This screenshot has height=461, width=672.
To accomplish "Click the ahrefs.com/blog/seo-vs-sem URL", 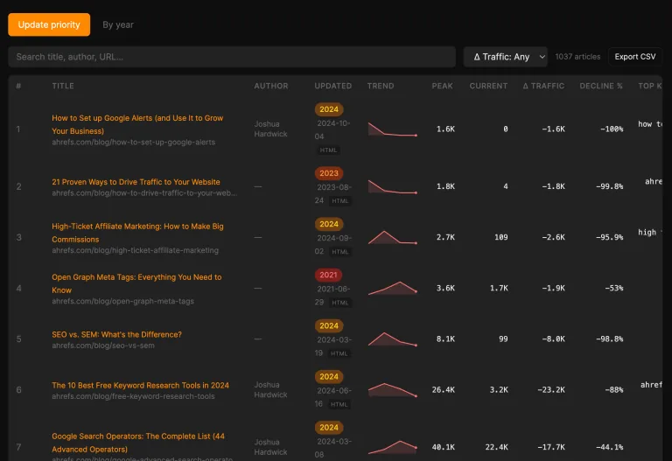I will (103, 346).
